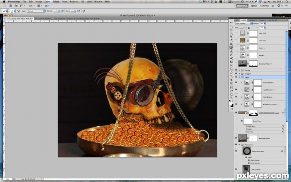
Task: Open the Filter menu
Action: pos(65,1)
